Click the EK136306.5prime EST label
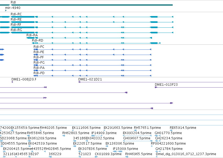223x158 pixels. click(x=120, y=144)
